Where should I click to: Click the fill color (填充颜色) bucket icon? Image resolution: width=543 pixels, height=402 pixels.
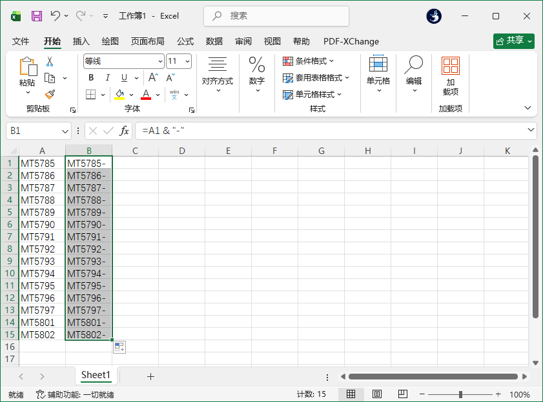[119, 94]
